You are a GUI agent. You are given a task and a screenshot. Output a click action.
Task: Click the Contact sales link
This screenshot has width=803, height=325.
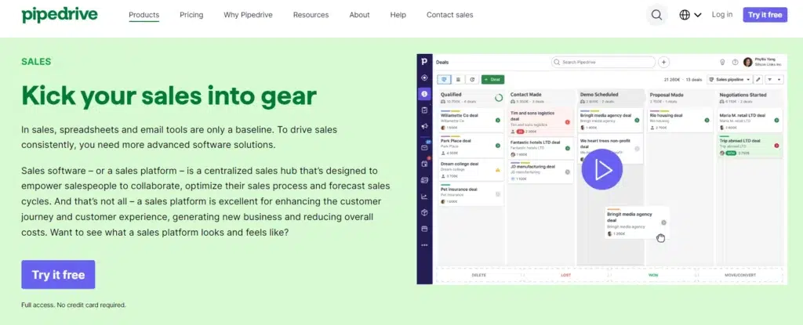point(449,15)
